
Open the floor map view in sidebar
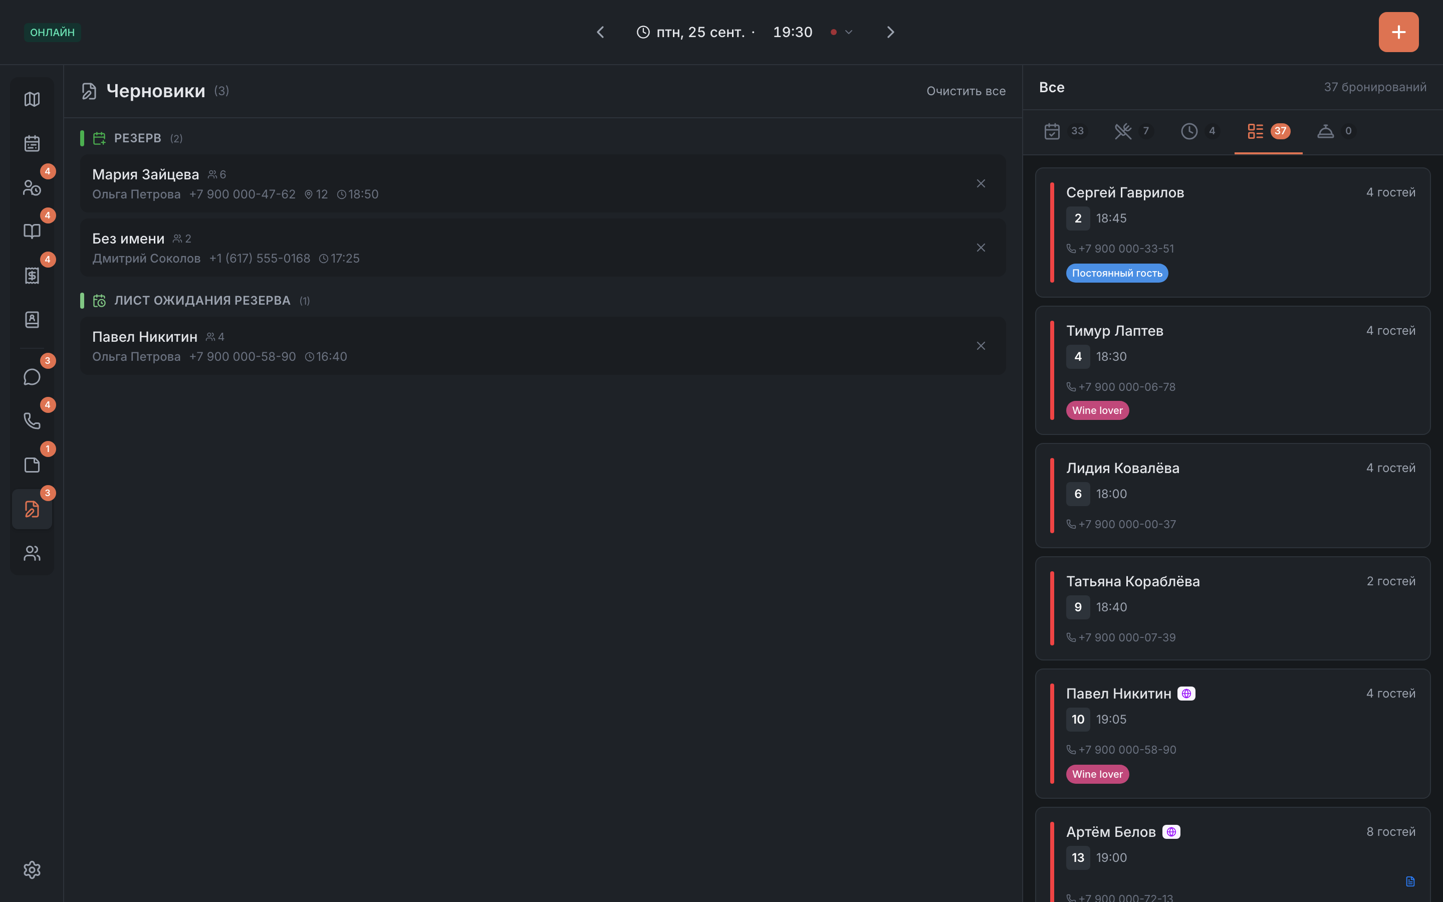pyautogui.click(x=32, y=99)
